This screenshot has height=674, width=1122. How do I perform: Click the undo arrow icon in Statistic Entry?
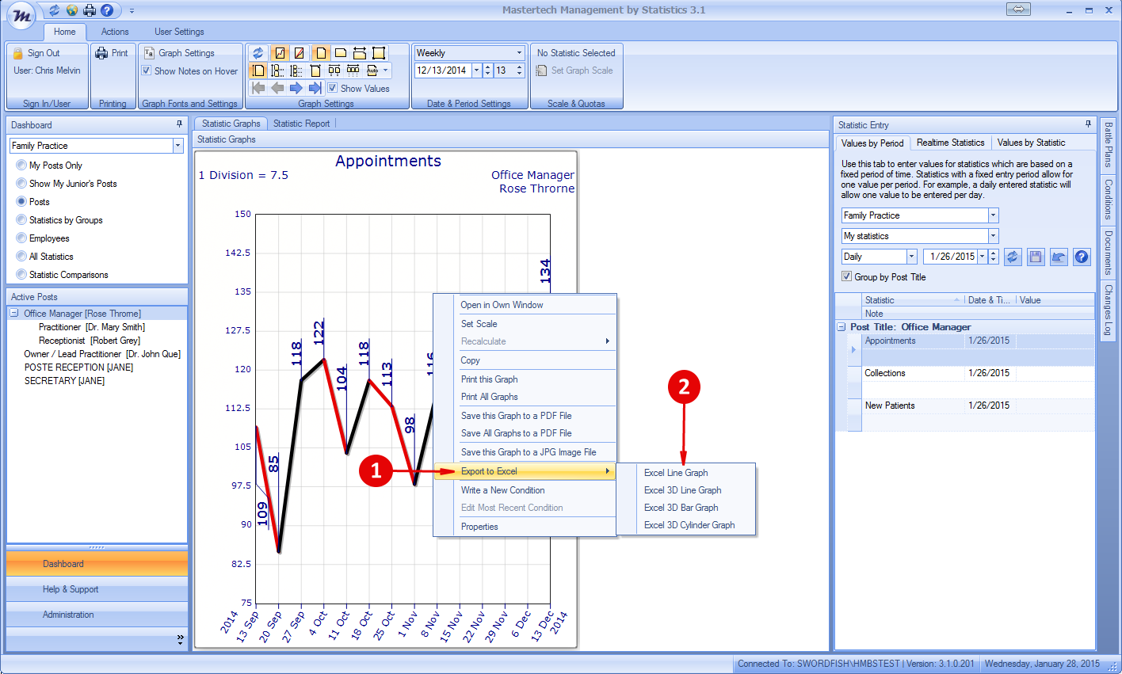(1059, 257)
